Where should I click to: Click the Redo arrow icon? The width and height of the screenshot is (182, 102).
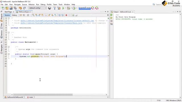[x=24, y=8]
